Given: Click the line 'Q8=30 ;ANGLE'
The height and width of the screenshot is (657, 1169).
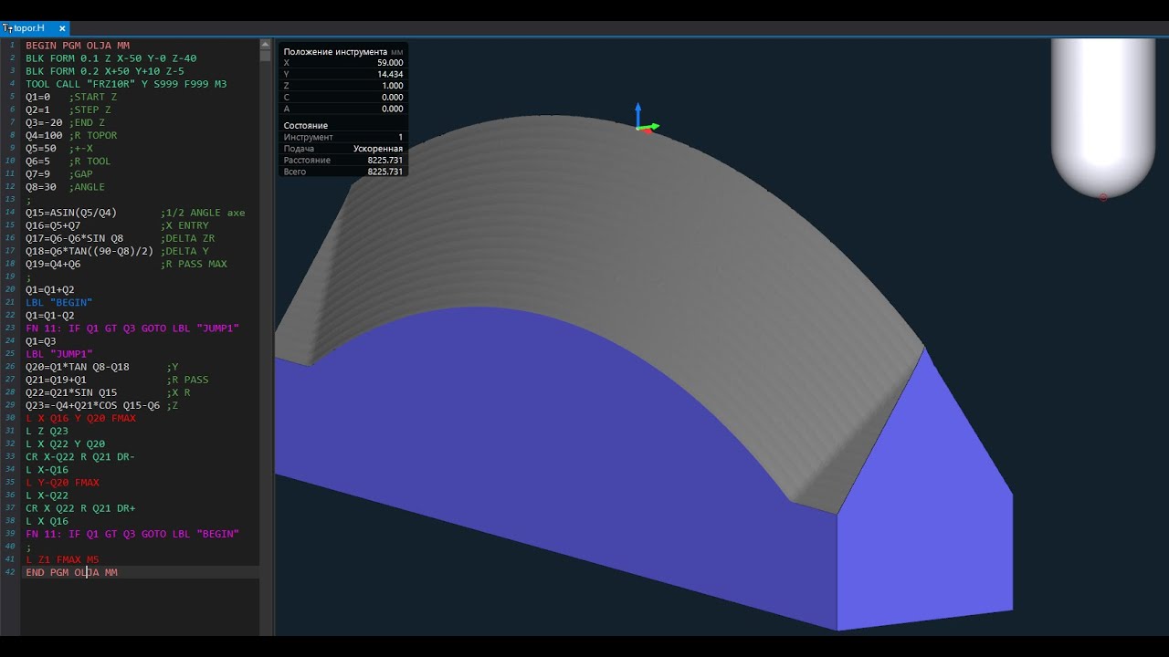Looking at the screenshot, I should click(65, 187).
